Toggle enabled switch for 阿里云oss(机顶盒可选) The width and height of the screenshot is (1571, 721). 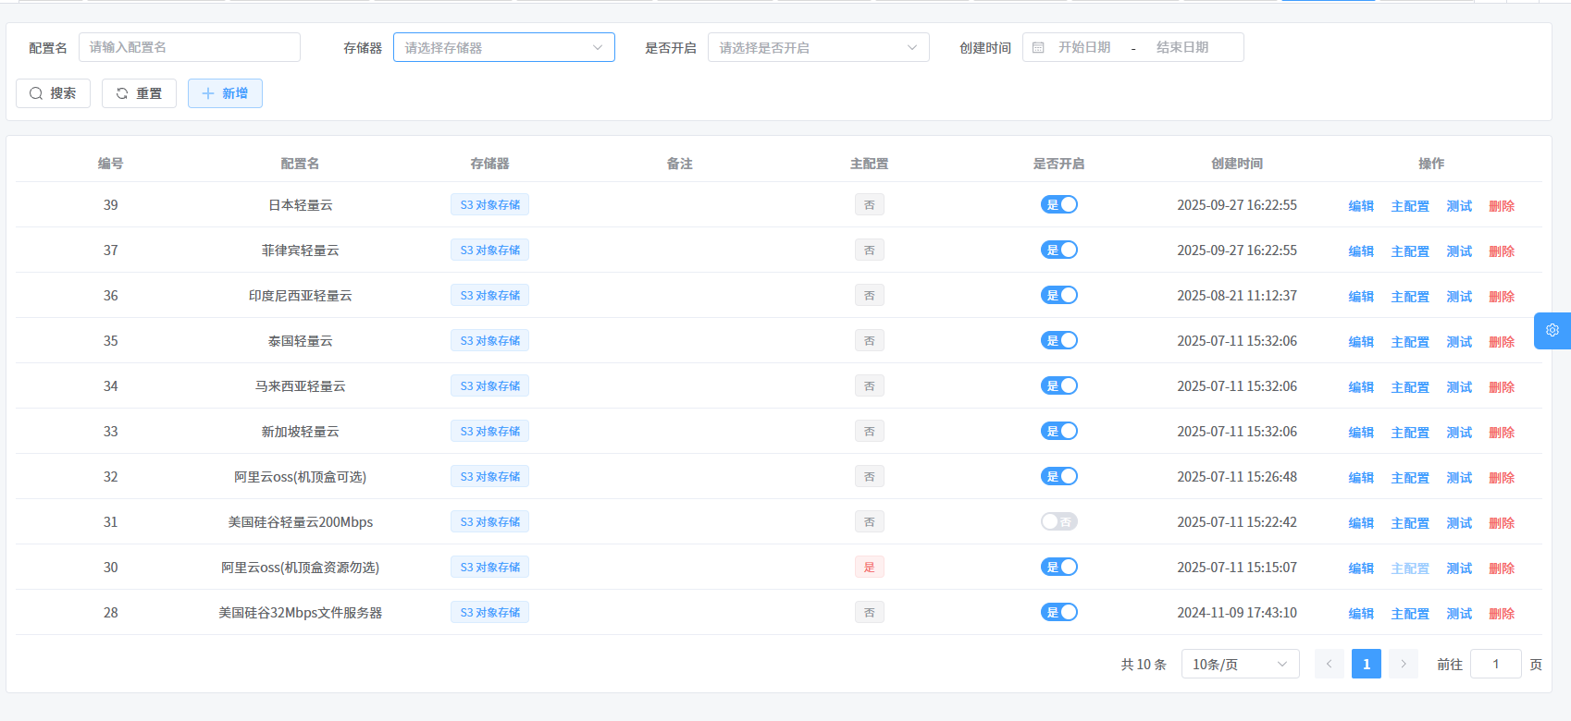[1059, 476]
